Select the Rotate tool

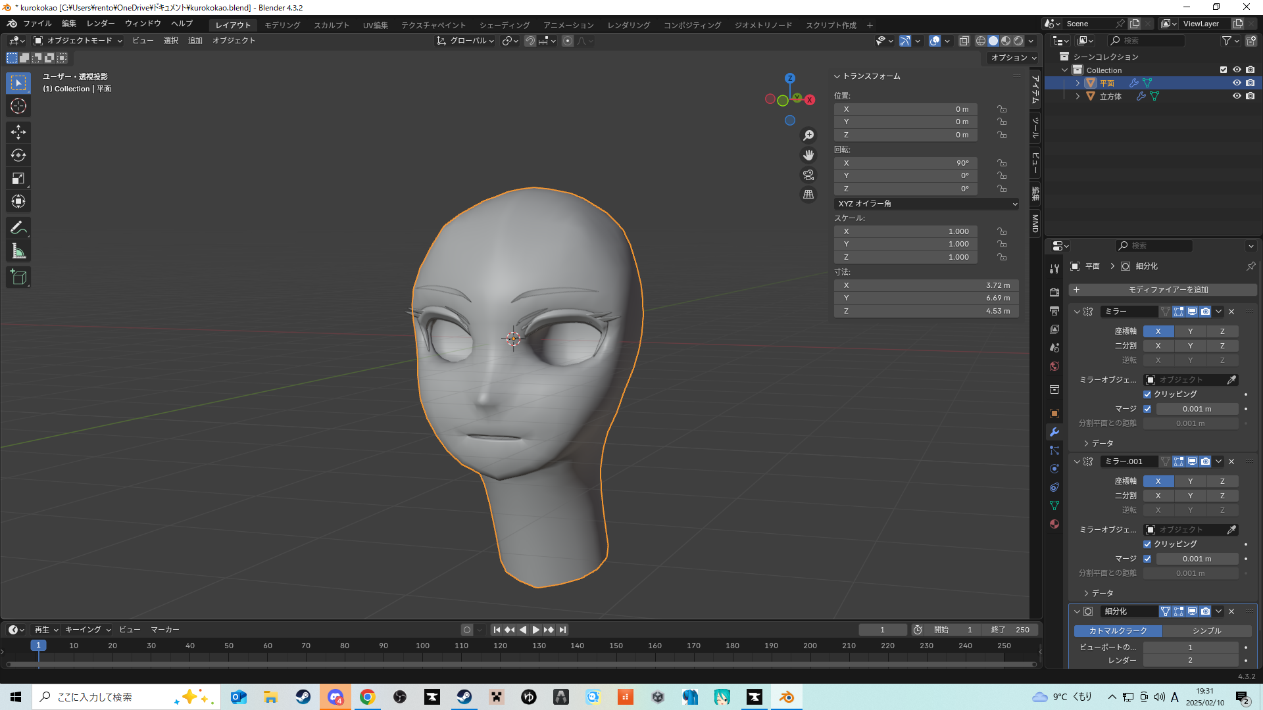click(x=18, y=155)
